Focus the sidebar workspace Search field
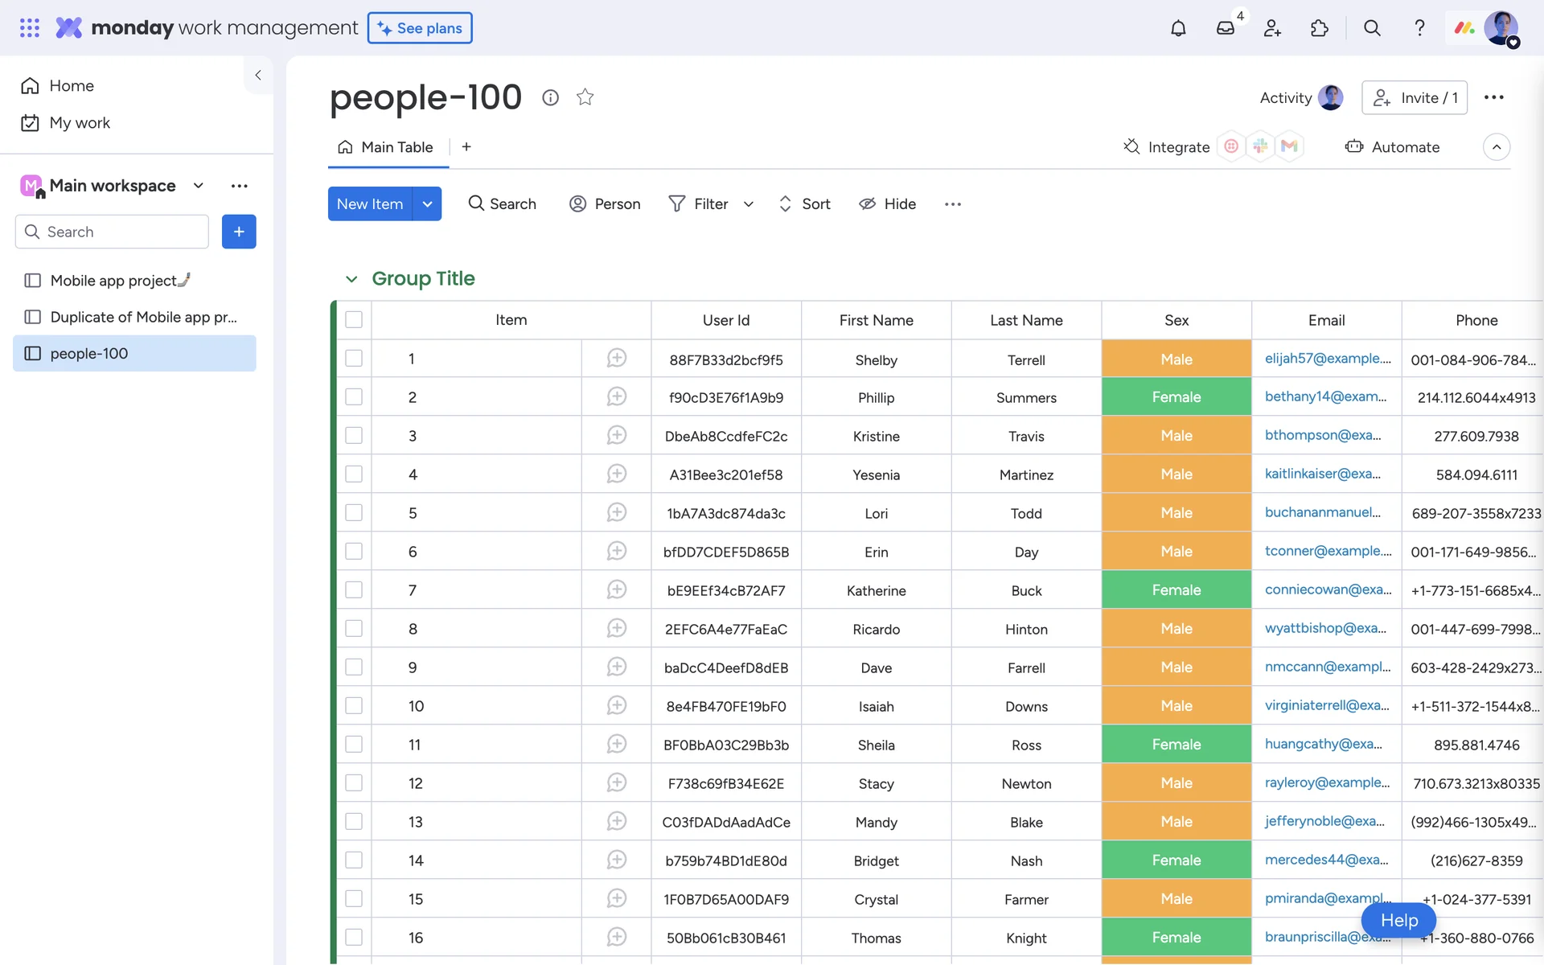Viewport: 1544px width, 965px height. click(x=113, y=232)
